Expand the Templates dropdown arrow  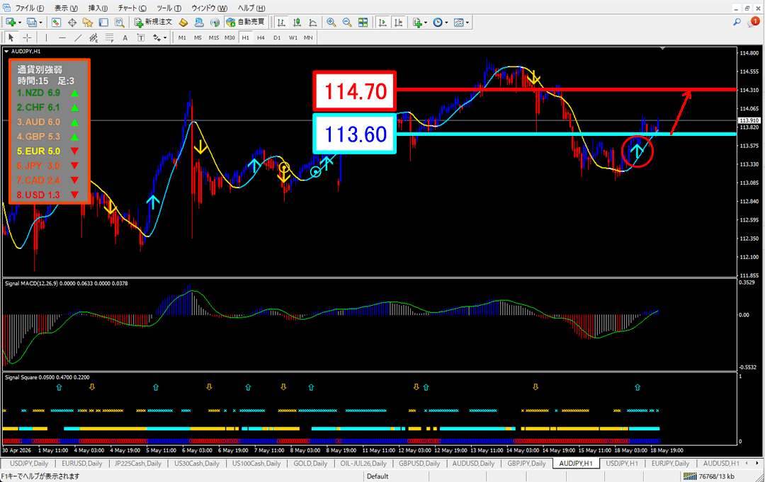pos(467,23)
